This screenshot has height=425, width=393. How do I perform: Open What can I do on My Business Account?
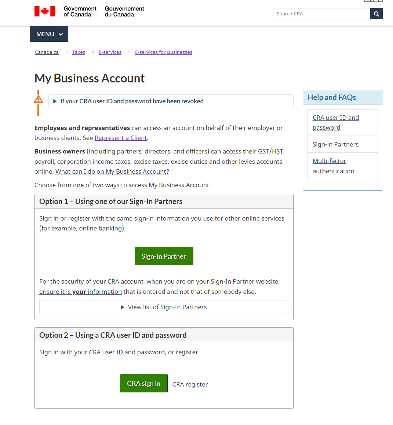[112, 171]
